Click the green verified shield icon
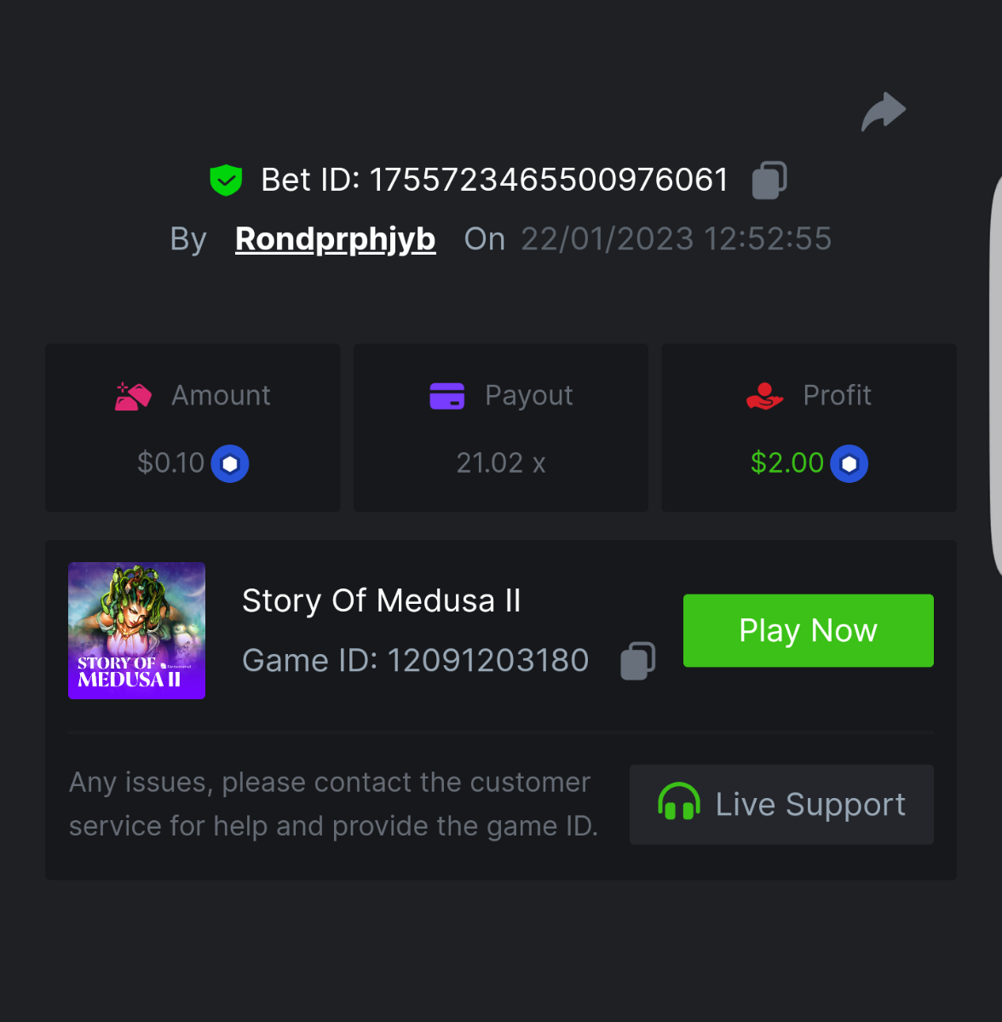This screenshot has width=1002, height=1022. [226, 181]
